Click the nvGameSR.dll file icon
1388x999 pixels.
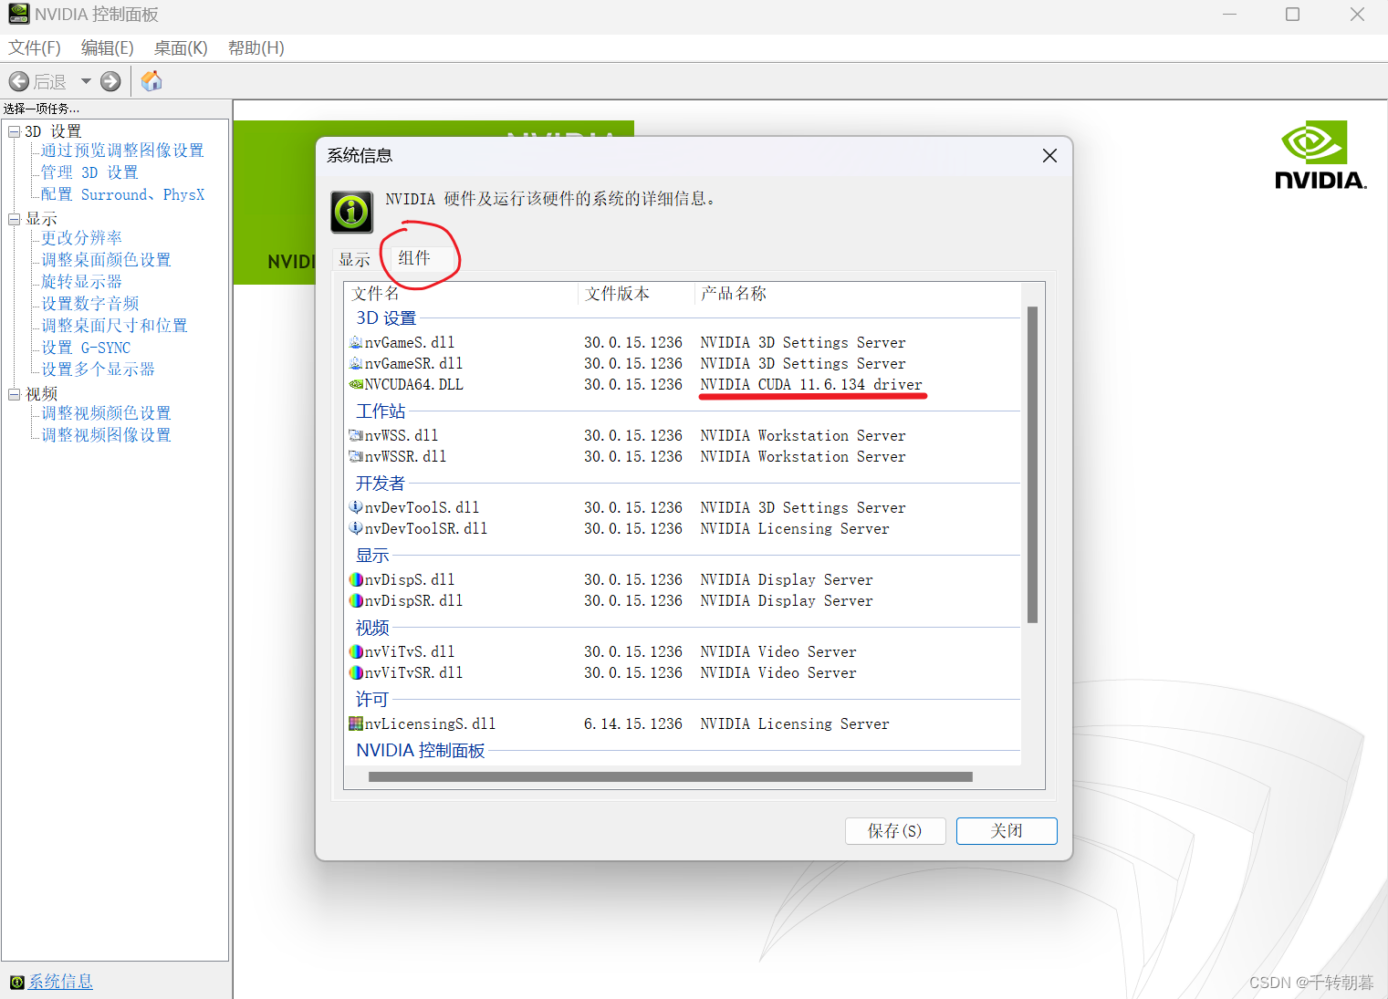(x=356, y=363)
